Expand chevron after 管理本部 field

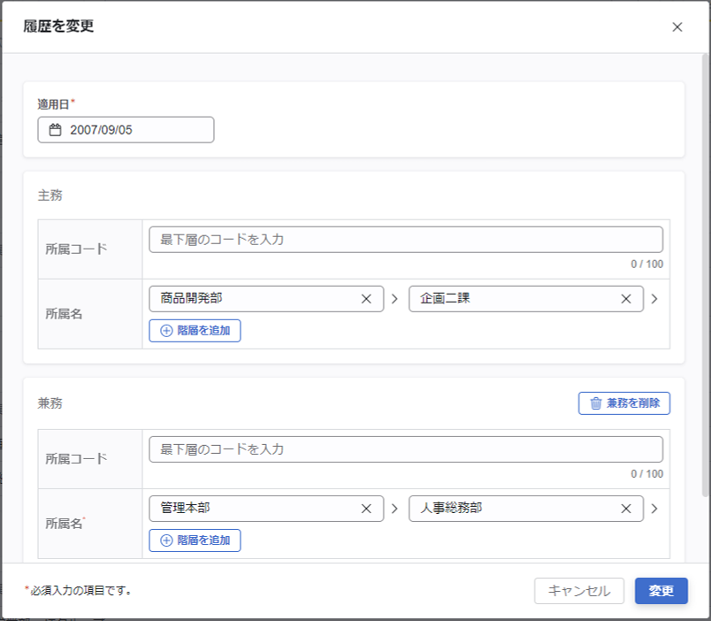click(x=394, y=509)
